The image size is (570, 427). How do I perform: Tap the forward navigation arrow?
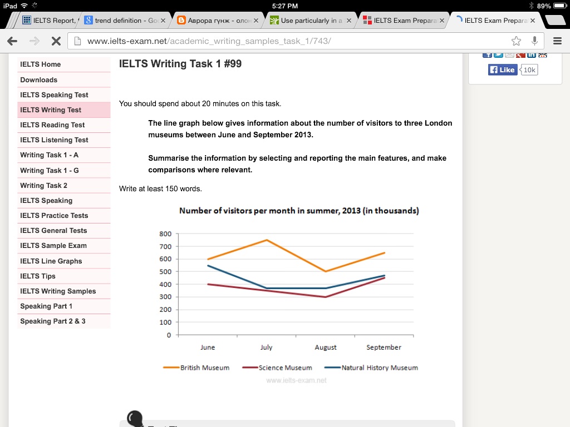[34, 41]
